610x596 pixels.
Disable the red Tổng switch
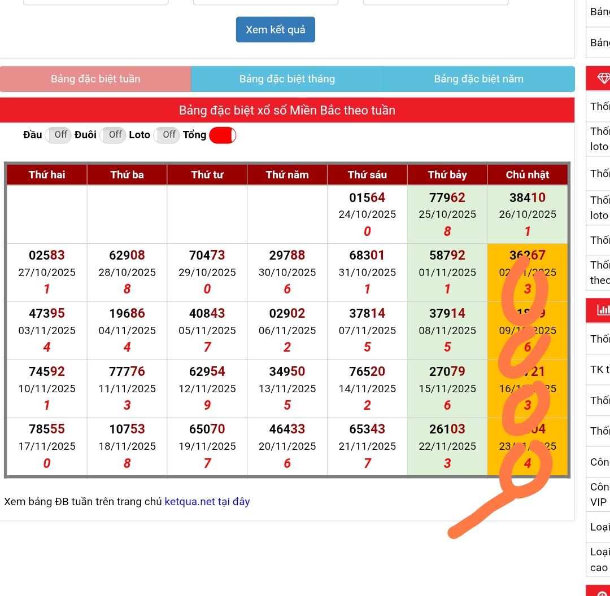(223, 135)
